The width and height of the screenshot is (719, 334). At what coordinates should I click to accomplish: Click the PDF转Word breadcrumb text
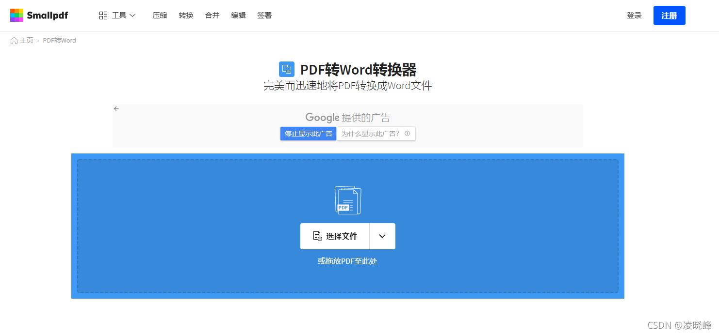pos(59,41)
